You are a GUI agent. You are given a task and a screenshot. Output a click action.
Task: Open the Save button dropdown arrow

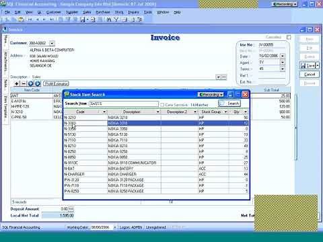318,65
